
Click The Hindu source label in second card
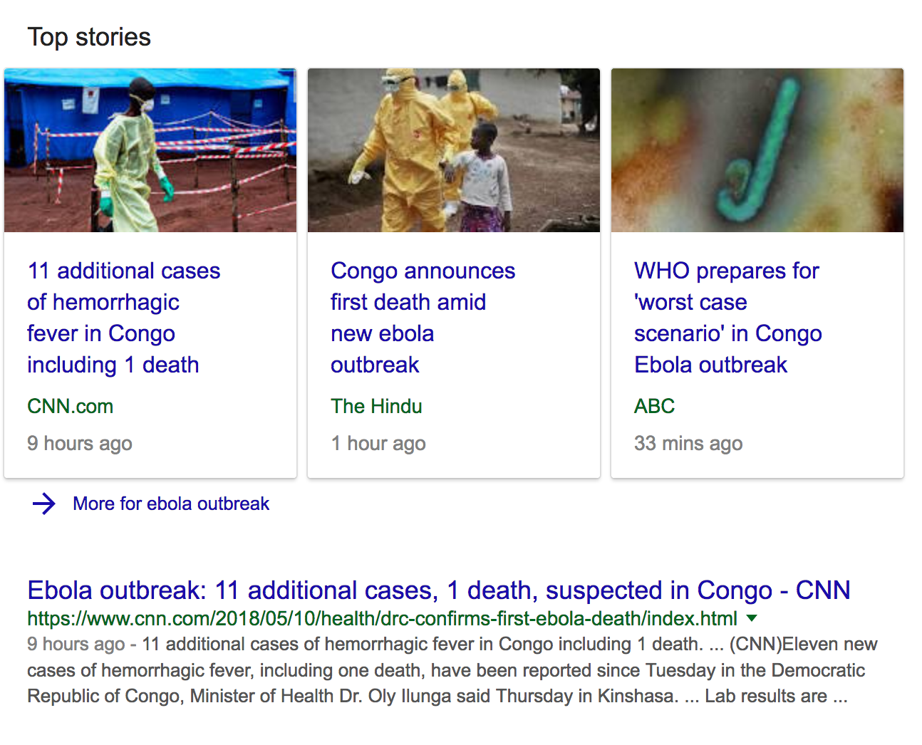[376, 406]
